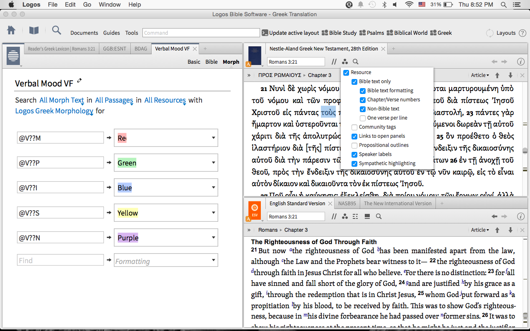The width and height of the screenshot is (530, 331).
Task: Switch to the NASB95 tab
Action: [x=347, y=203]
